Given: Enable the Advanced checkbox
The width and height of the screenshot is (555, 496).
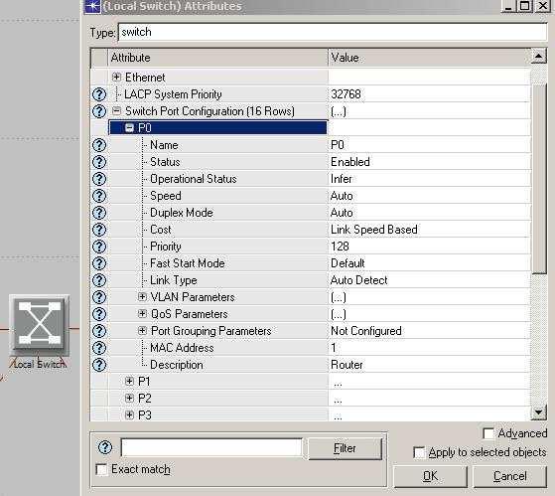Looking at the screenshot, I should (x=488, y=433).
